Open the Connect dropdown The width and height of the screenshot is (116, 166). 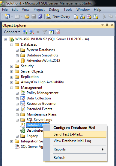12,32
